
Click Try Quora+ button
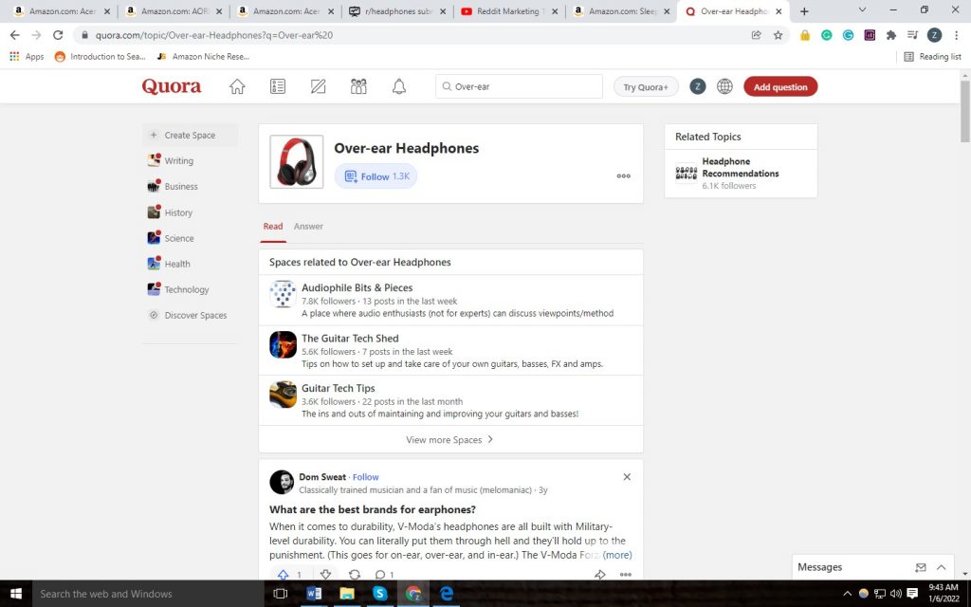[646, 86]
